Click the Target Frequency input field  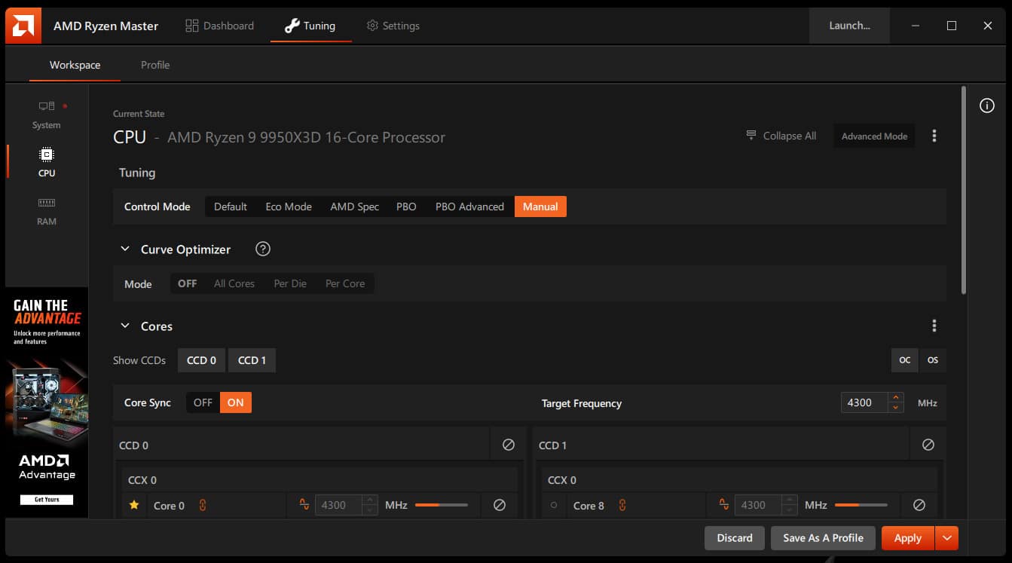coord(865,402)
